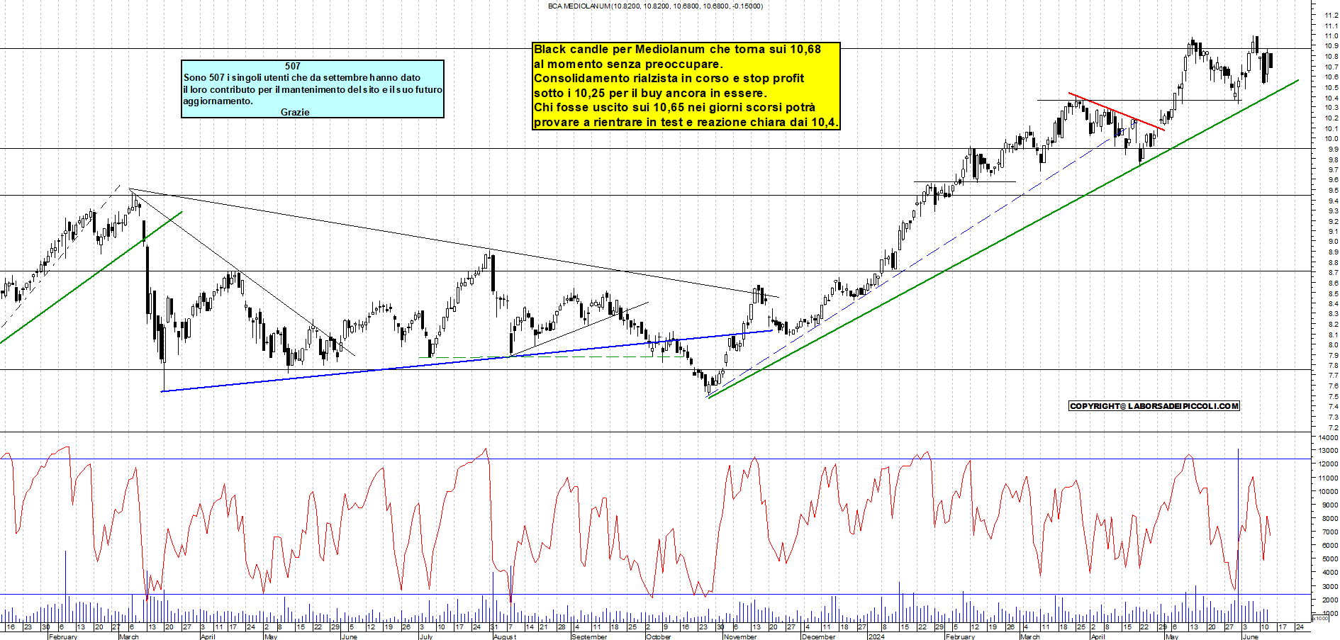
Task: Click 'Chi fosse uscito sui 10,65 nei giorni scorsi potrà'
Action: 674,107
